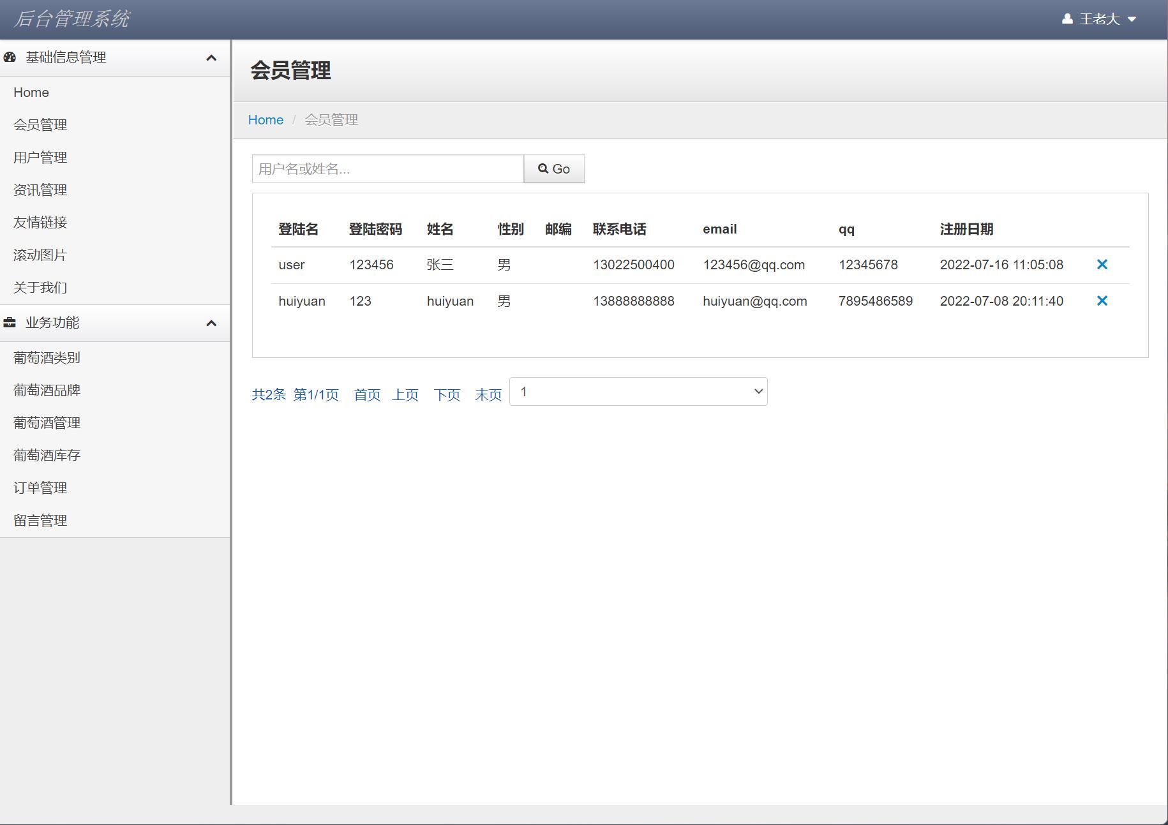The height and width of the screenshot is (825, 1168).
Task: Go to 下页 in pagination
Action: tap(447, 395)
